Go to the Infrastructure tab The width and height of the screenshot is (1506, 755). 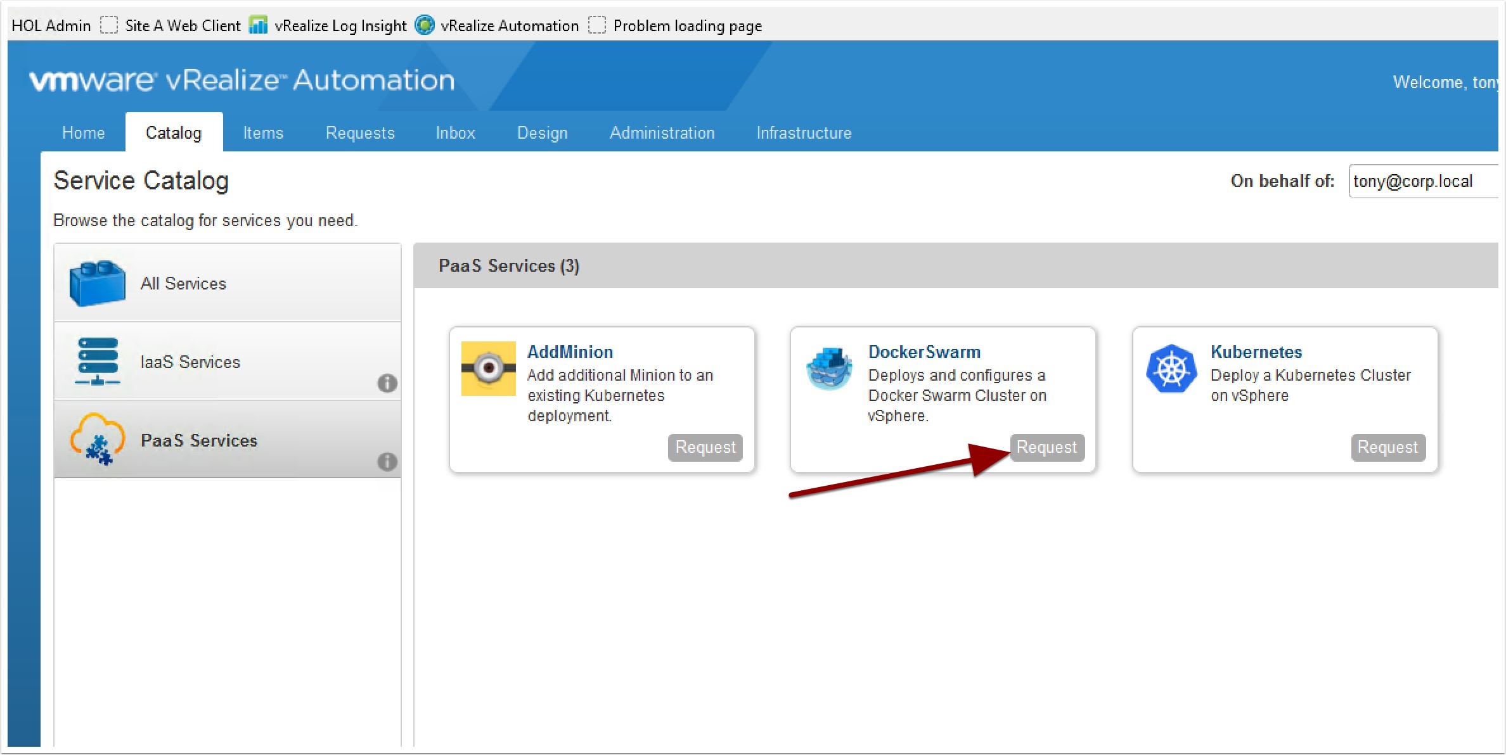pyautogui.click(x=804, y=133)
